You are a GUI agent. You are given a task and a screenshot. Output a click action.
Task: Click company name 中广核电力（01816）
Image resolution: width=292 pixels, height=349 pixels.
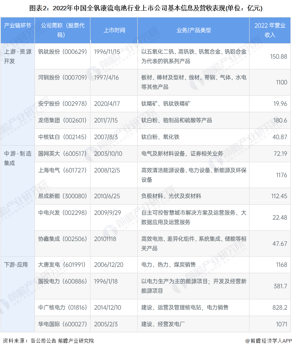point(62,308)
